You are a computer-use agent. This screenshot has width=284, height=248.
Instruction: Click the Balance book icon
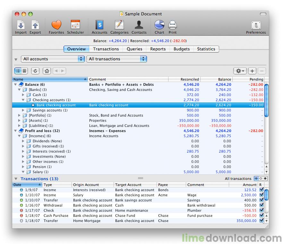(x=21, y=84)
